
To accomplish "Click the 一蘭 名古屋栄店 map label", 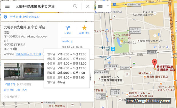I will tap(55, 106).
